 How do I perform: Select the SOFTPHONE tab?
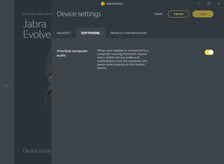point(90,33)
